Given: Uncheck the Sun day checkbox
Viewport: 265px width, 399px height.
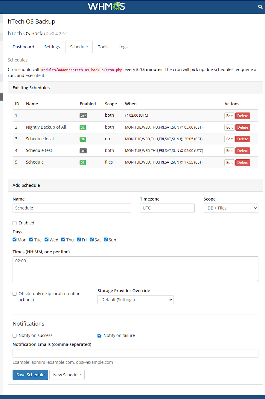Looking at the screenshot, I should pyautogui.click(x=106, y=240).
